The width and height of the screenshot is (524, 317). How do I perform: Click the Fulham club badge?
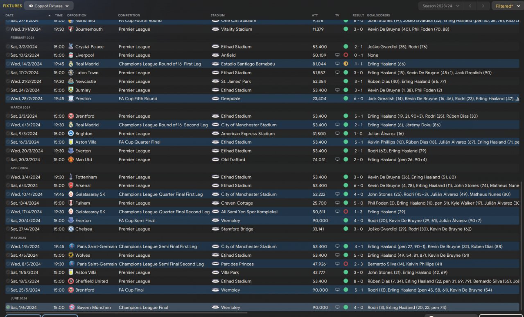(x=71, y=203)
